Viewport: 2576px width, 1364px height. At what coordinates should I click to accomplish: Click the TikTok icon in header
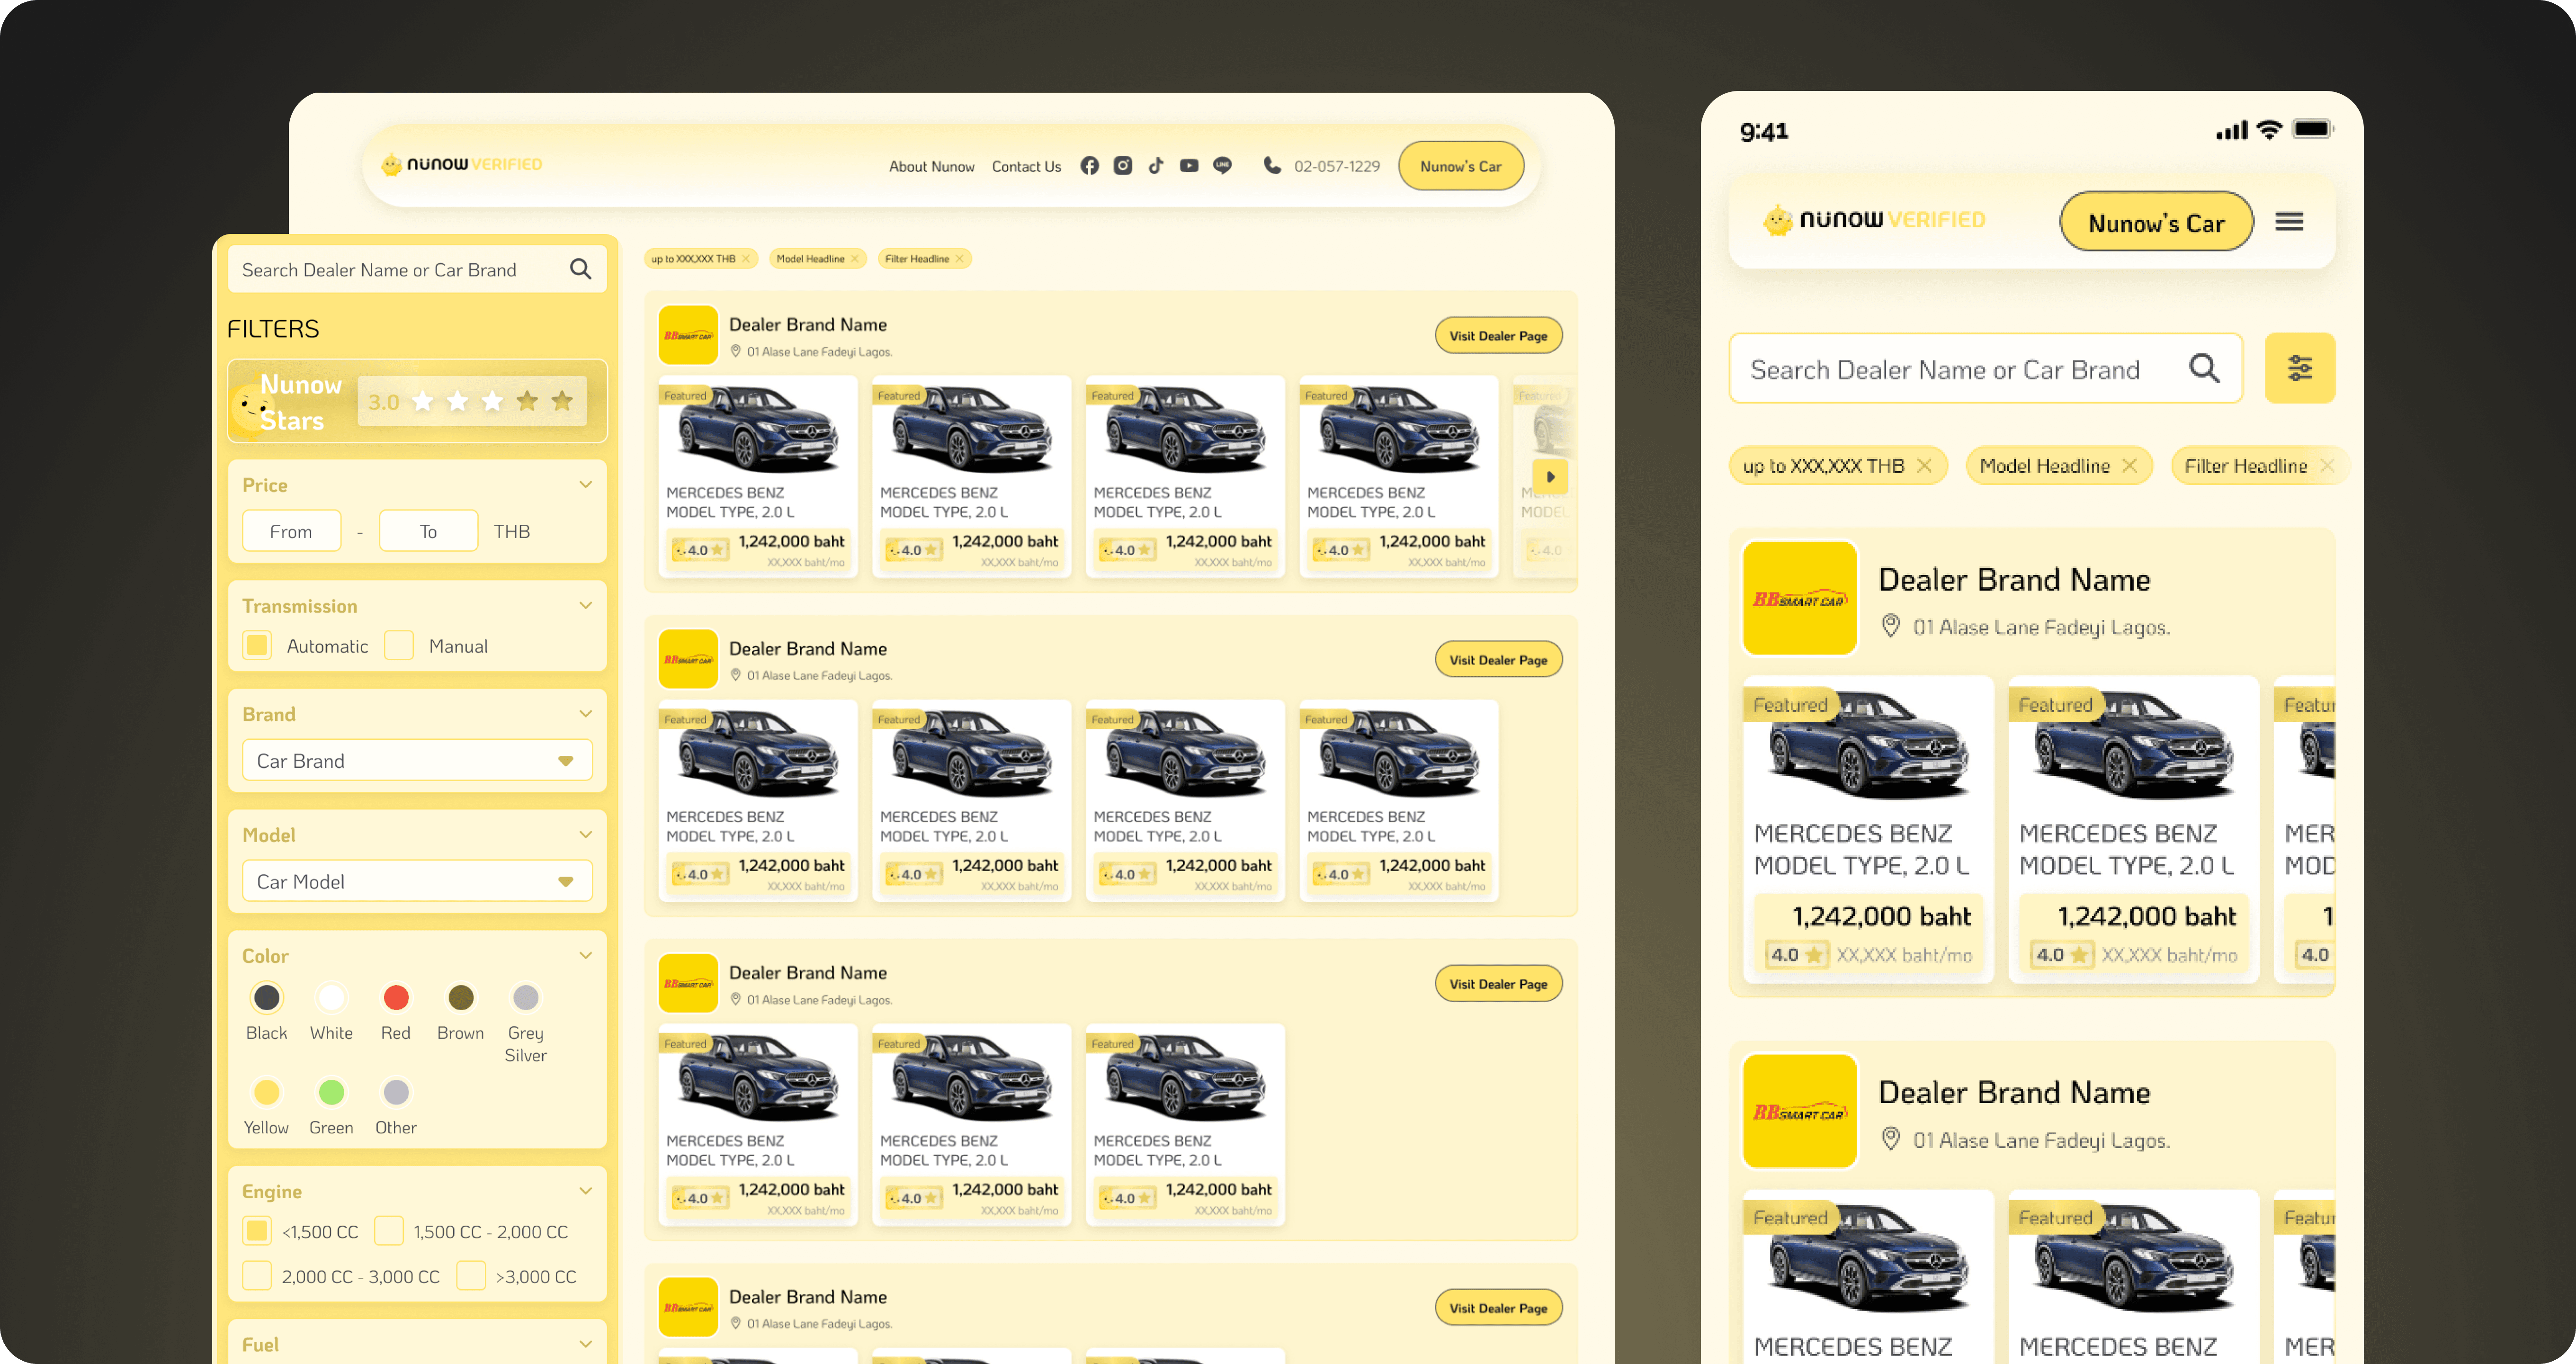point(1156,166)
